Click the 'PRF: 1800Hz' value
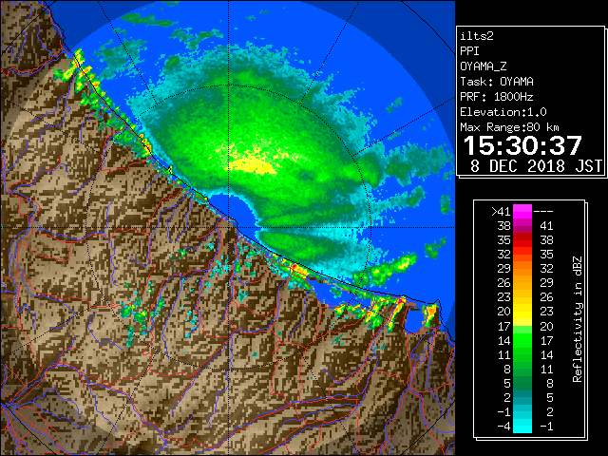 [497, 97]
